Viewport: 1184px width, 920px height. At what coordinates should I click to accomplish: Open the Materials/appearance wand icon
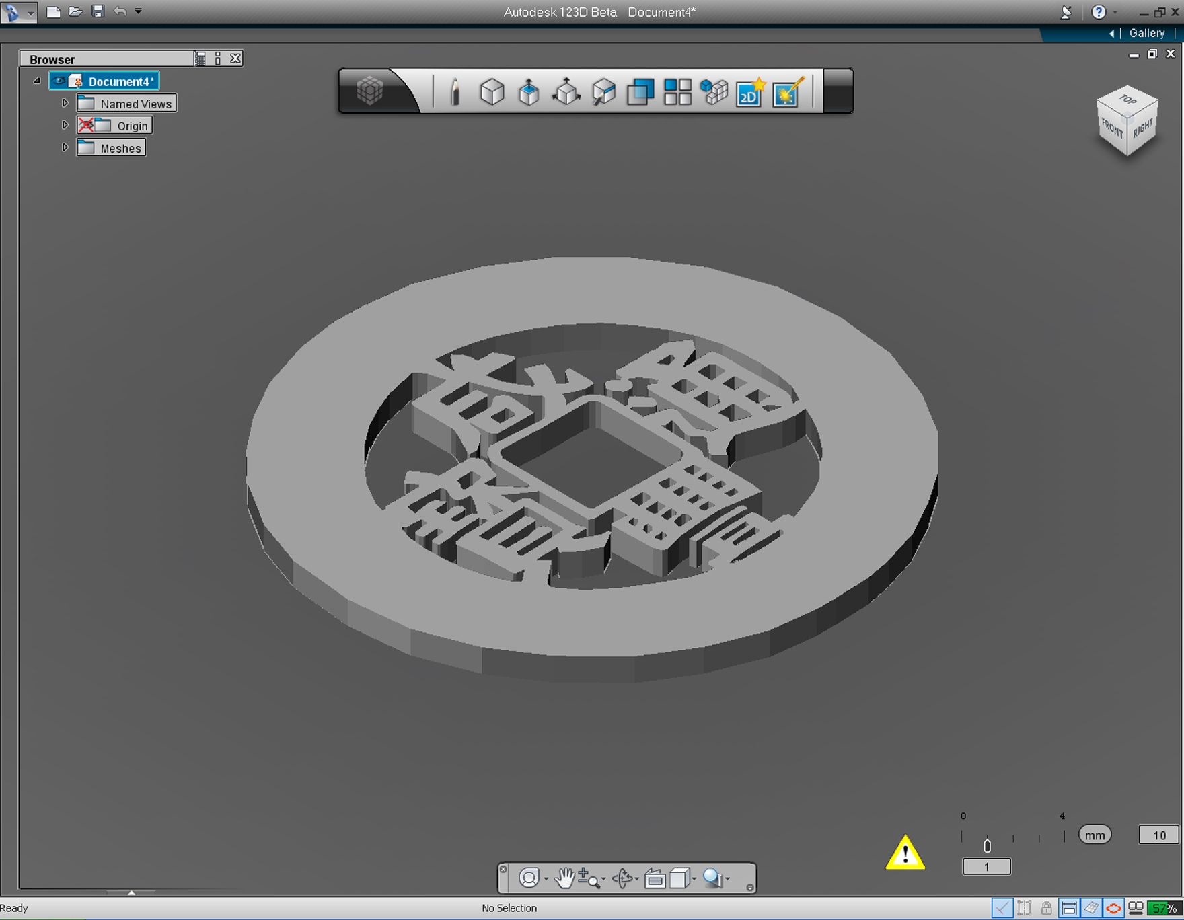coord(788,91)
